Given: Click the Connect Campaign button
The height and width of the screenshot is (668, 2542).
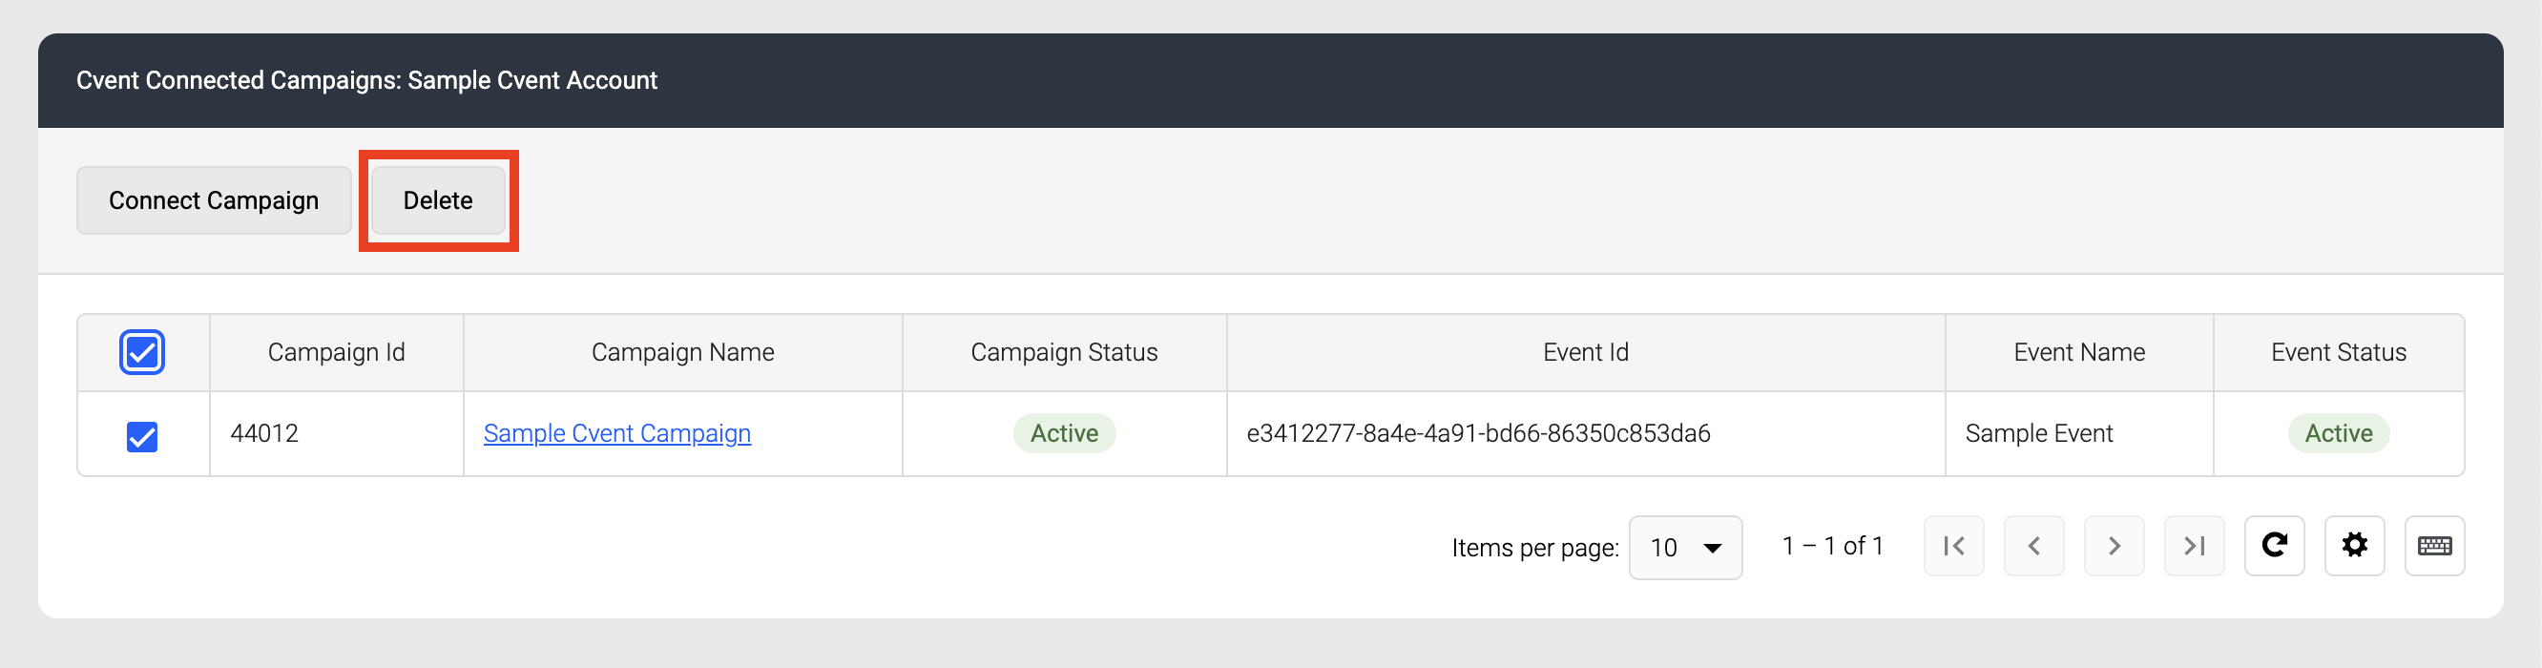Looking at the screenshot, I should tap(214, 200).
